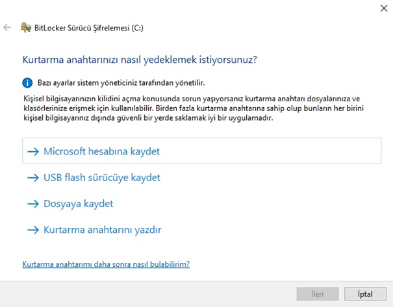Click the back arrow icon
Viewport: 393px width, 307px height.
click(x=7, y=27)
